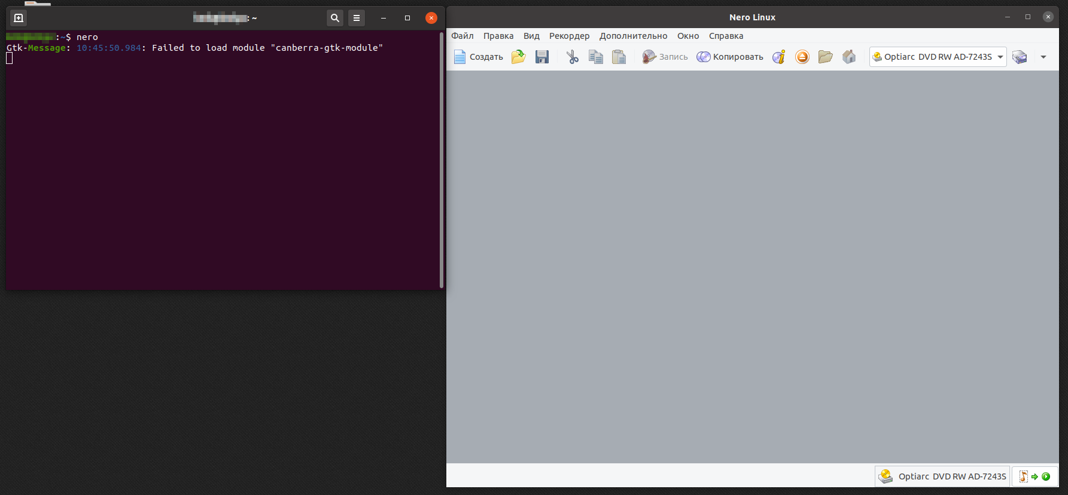Click the scissors Cut icon in Nero
1068x495 pixels.
coord(573,57)
